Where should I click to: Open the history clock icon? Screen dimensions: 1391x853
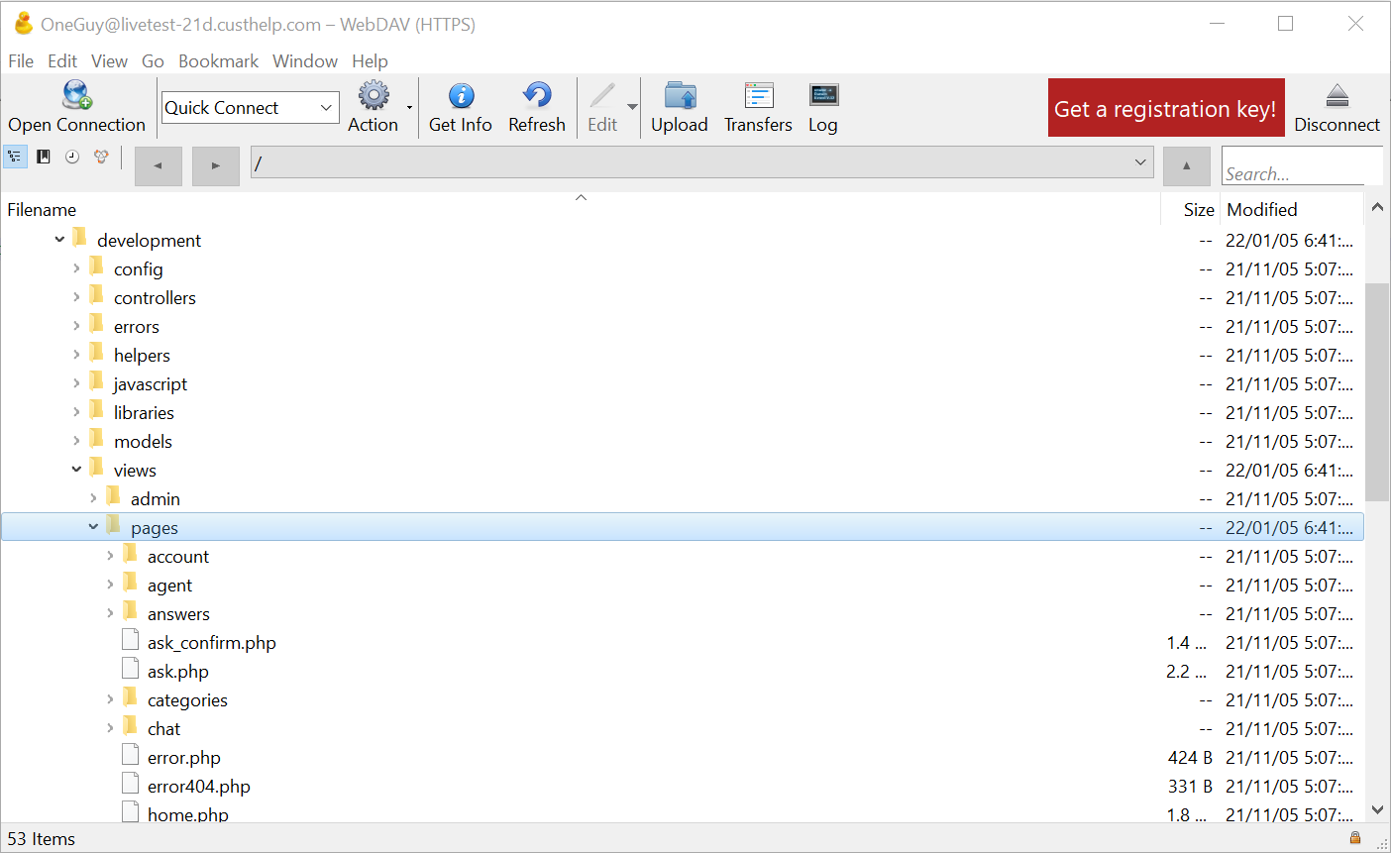(x=72, y=157)
